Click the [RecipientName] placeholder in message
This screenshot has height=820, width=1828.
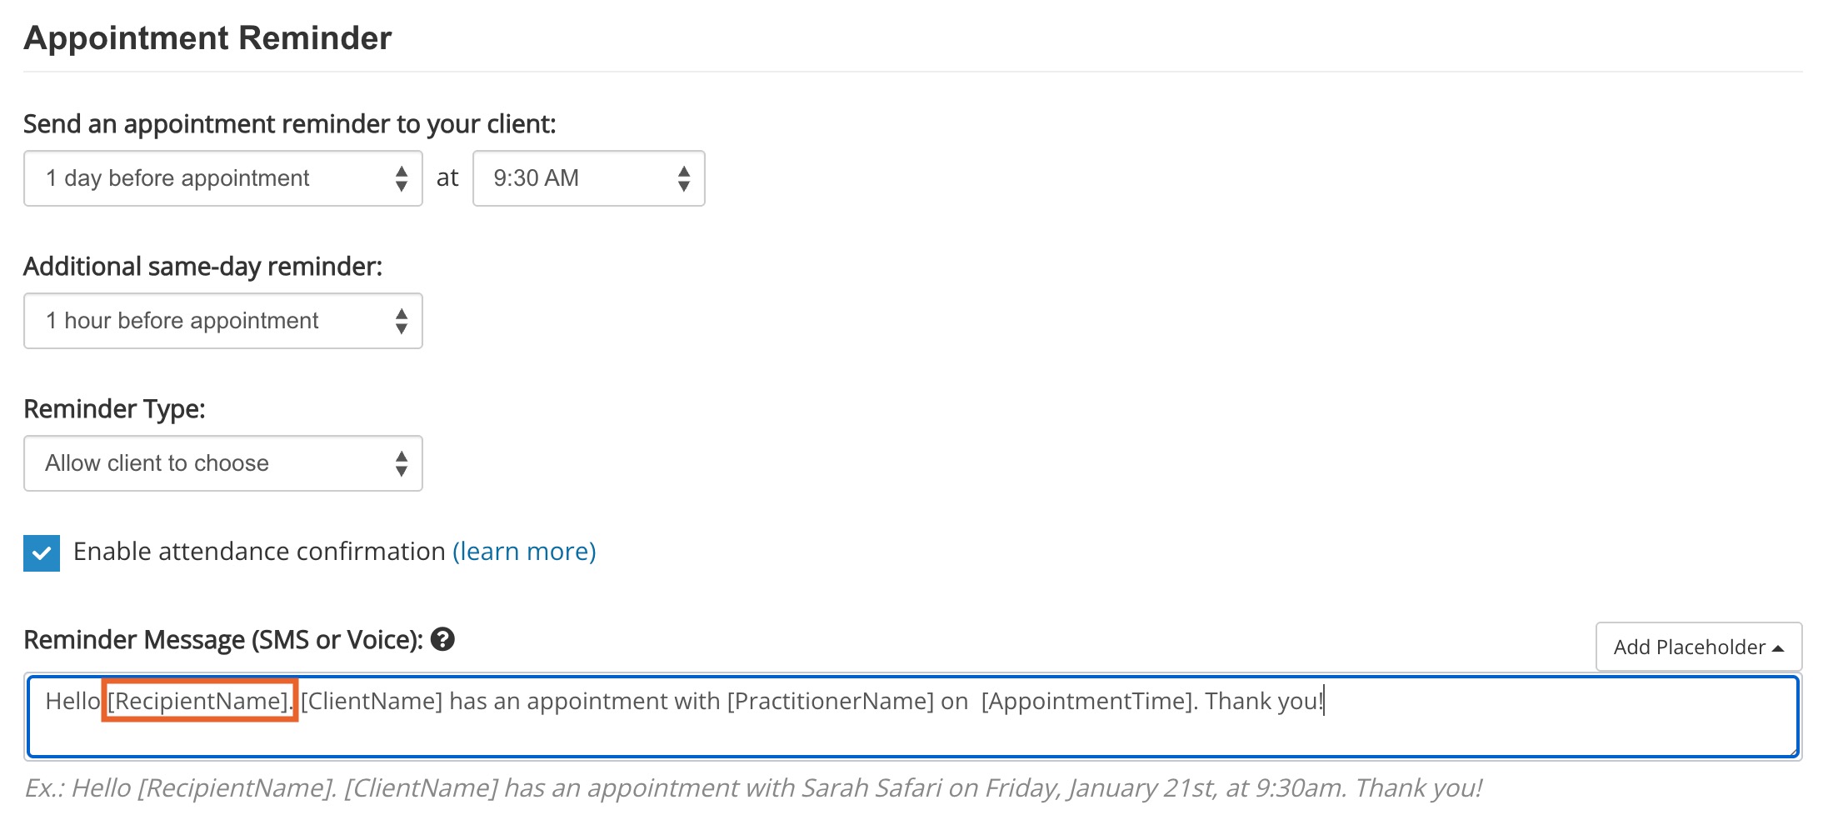(199, 701)
